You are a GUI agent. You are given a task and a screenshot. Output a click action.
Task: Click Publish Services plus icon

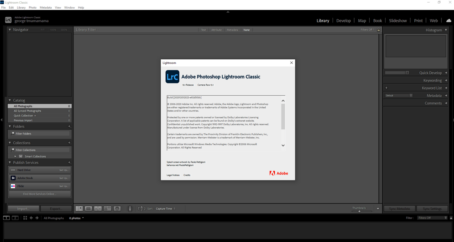click(70, 163)
